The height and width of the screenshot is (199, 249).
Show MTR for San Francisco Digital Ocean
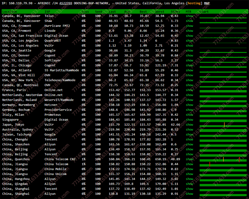[190, 36]
